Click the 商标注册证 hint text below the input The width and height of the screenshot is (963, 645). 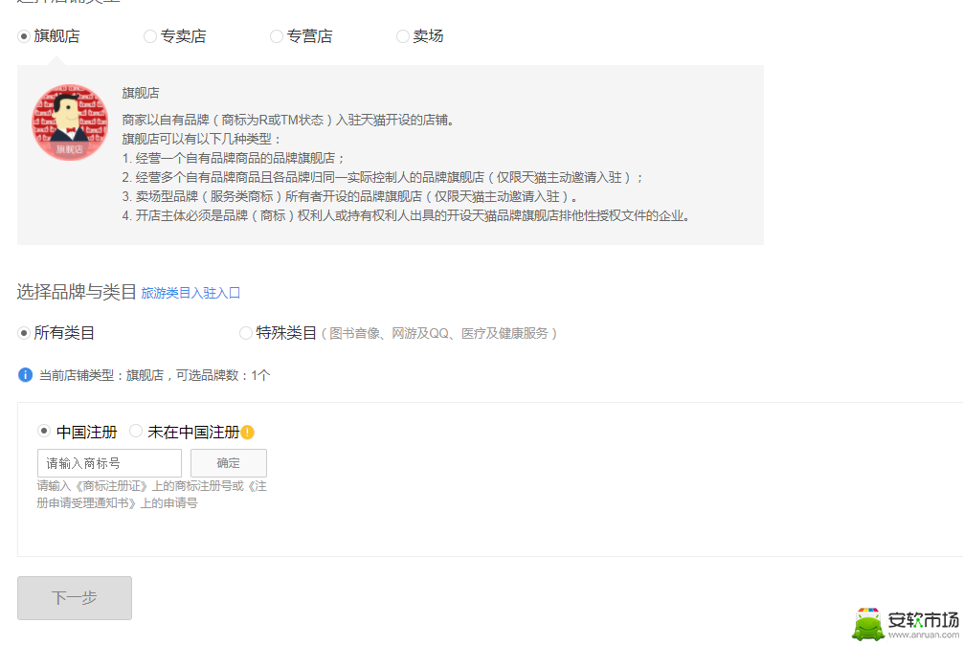click(151, 495)
